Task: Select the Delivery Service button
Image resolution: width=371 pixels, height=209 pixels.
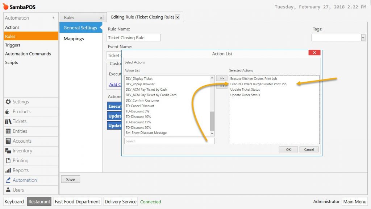Action: [x=120, y=202]
